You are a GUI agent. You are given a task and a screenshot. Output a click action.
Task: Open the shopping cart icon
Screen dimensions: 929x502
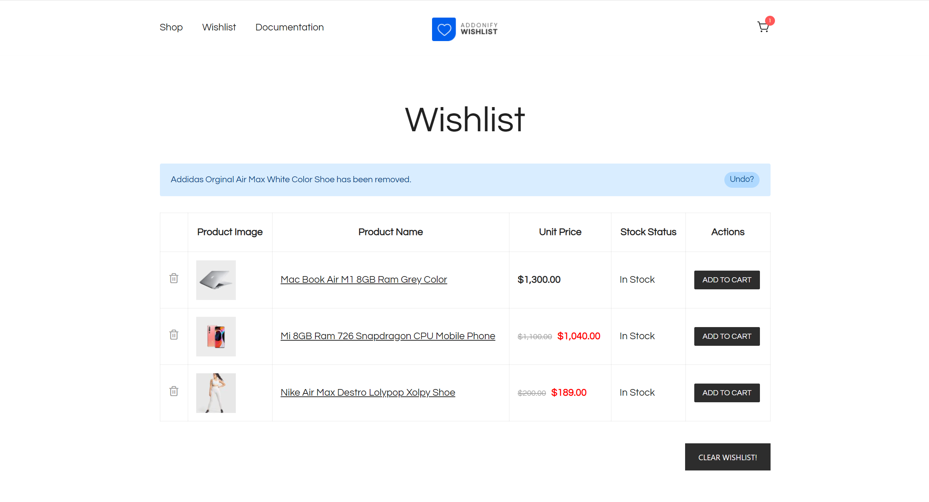click(x=763, y=27)
